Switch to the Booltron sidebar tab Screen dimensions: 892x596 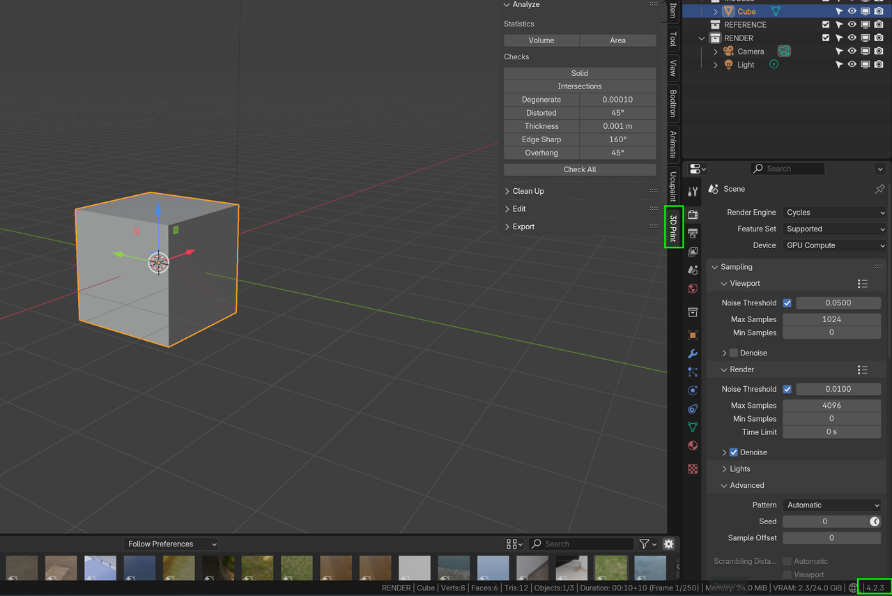(672, 103)
